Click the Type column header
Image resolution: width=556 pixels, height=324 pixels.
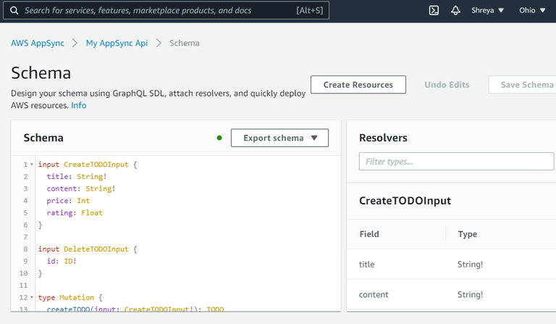[x=467, y=234]
